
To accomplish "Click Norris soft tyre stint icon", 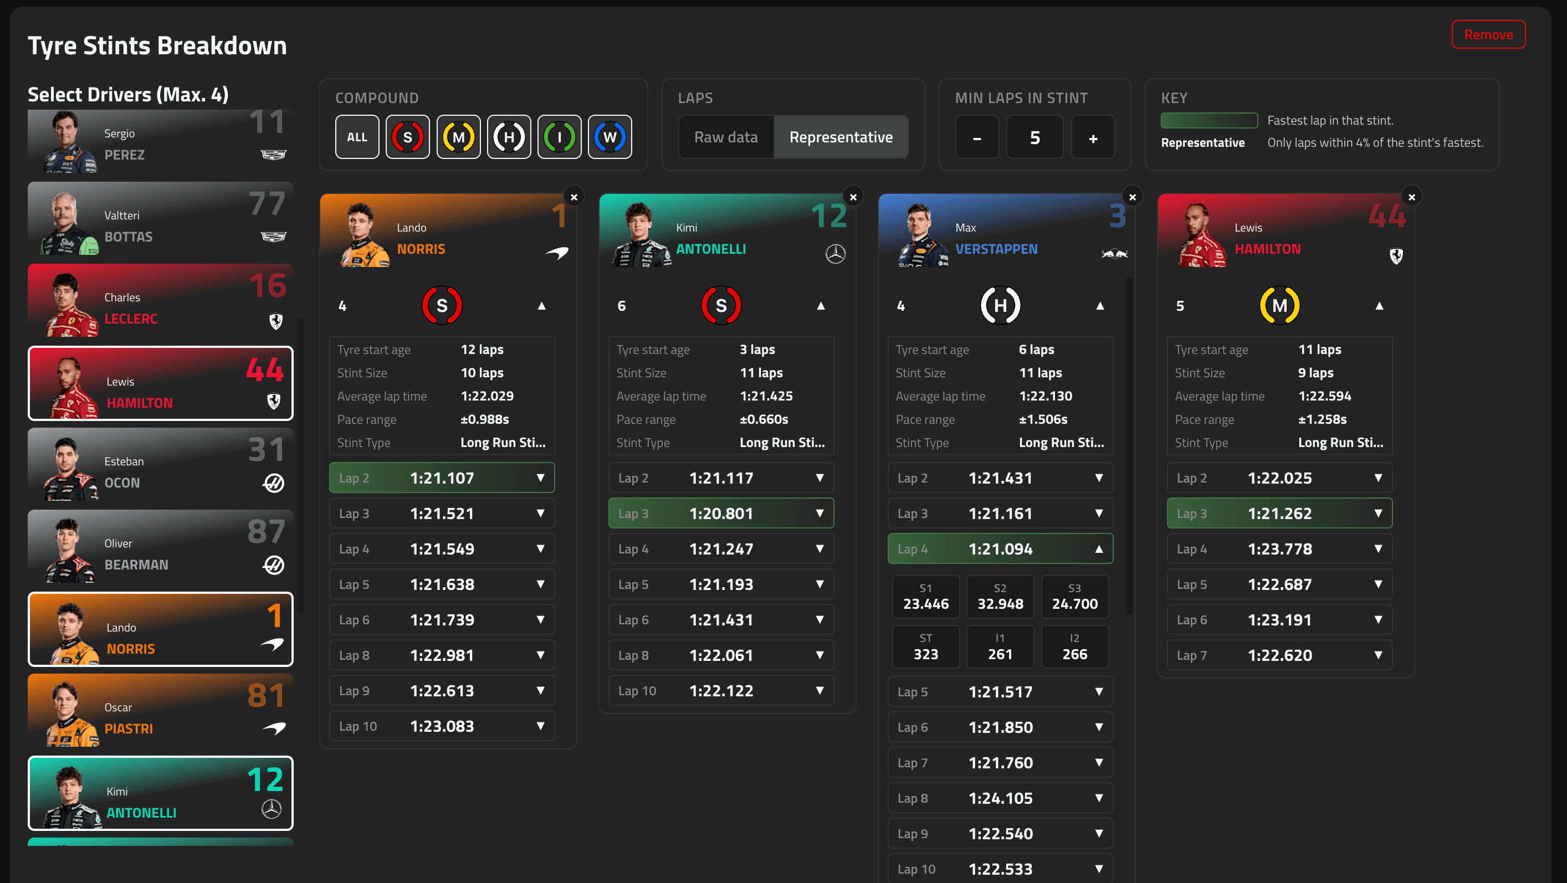I will click(x=442, y=305).
